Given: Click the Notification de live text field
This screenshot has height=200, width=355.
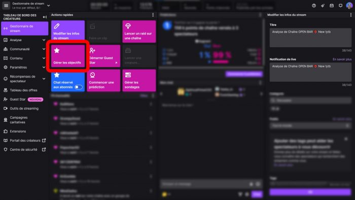Looking at the screenshot, I should click(x=310, y=72).
